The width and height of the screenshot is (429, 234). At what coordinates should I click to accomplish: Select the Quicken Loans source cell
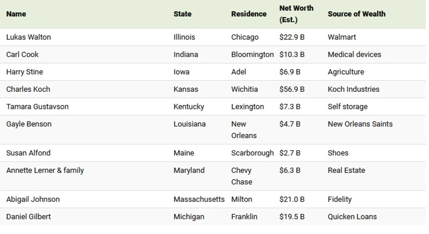[x=352, y=217]
